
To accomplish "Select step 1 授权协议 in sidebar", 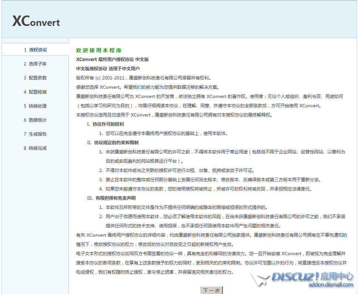I will click(35, 50).
